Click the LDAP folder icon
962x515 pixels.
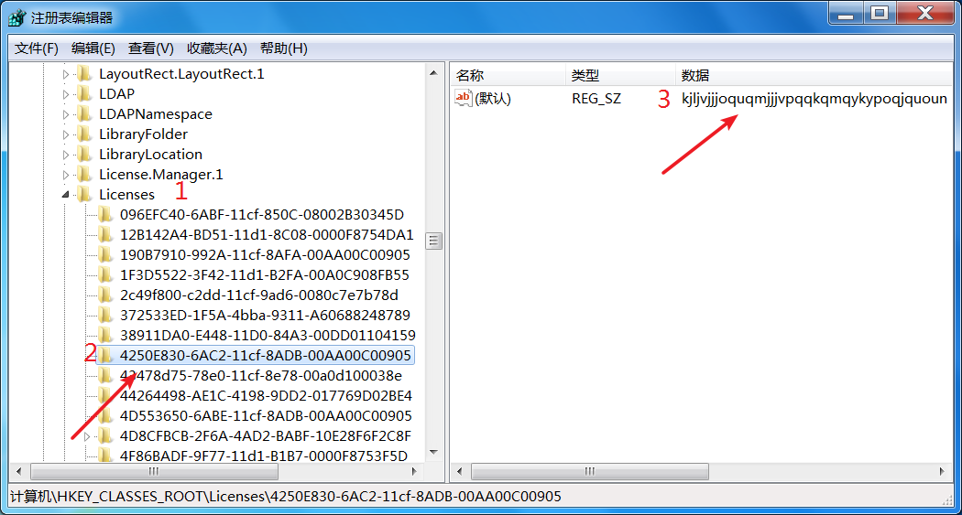84,93
